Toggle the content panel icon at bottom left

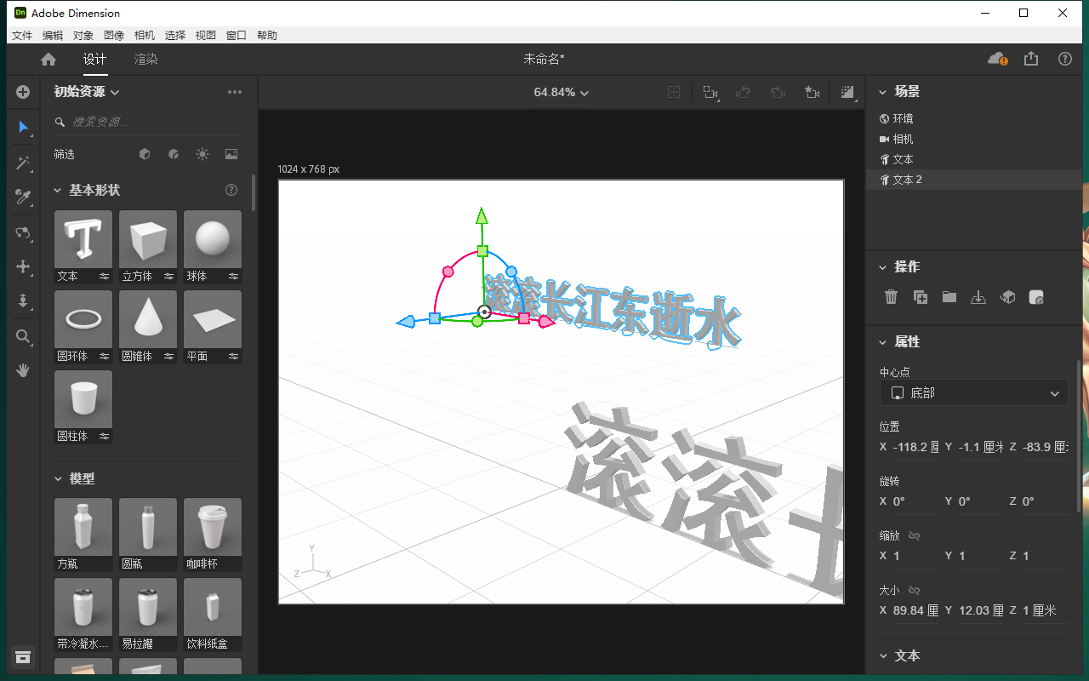coord(23,657)
